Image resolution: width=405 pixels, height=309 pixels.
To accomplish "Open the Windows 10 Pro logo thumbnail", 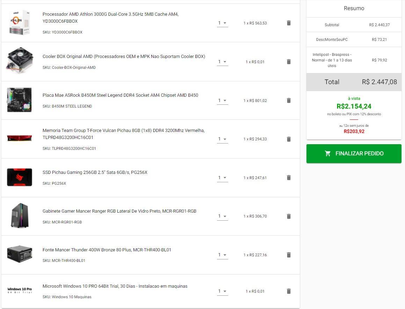I will [20, 290].
